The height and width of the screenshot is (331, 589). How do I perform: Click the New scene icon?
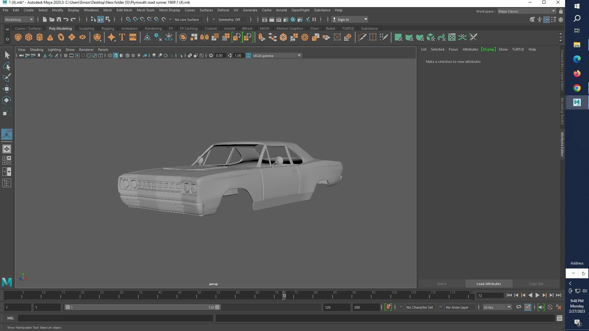click(45, 19)
